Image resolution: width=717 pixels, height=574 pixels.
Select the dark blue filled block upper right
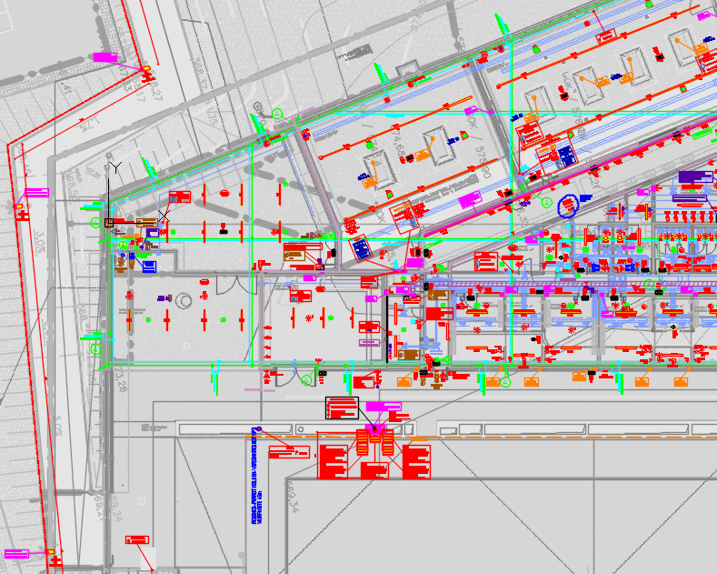tap(566, 156)
